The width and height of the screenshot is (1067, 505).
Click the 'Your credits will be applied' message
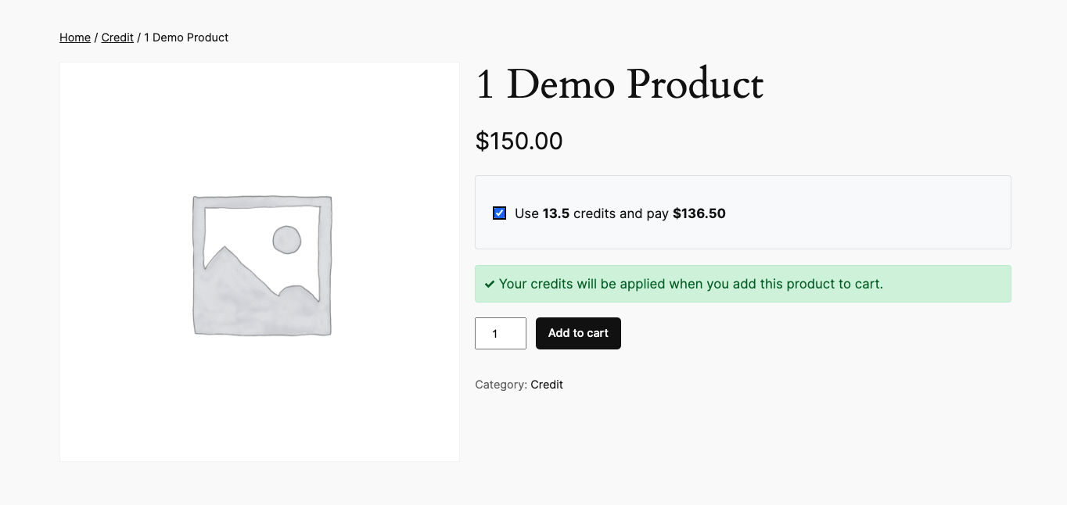tap(691, 284)
